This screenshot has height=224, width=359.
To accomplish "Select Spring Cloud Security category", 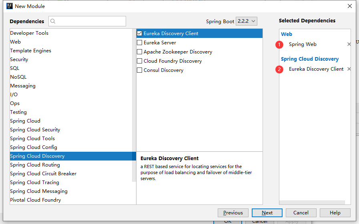I will click(x=71, y=130).
